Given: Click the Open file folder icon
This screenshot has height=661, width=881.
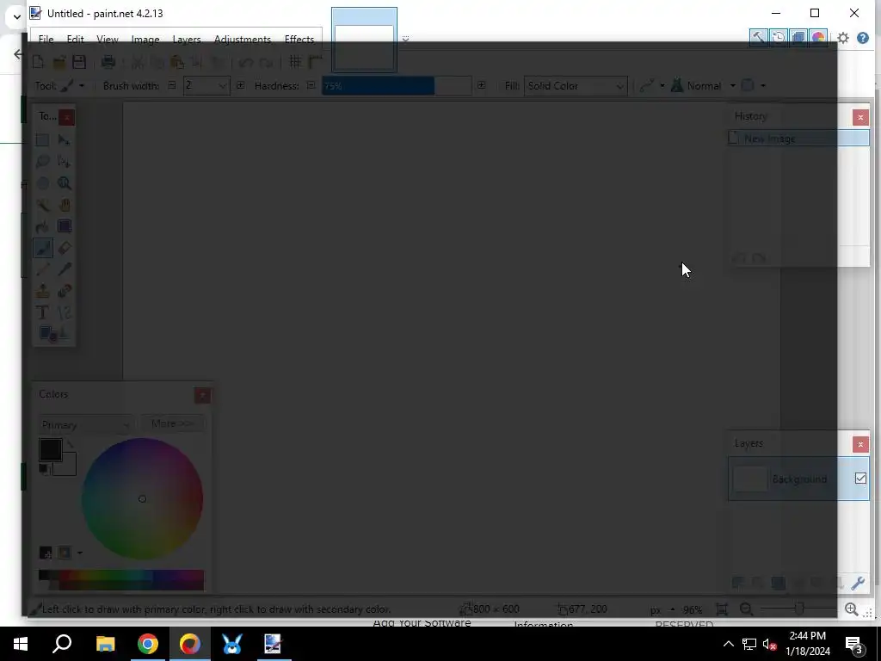Looking at the screenshot, I should coord(59,62).
